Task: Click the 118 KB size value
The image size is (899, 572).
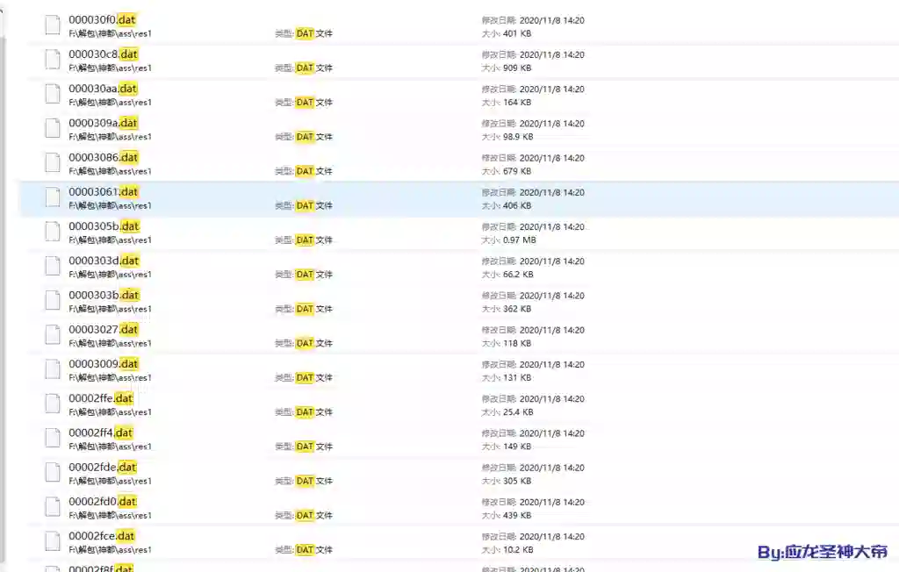Action: pyautogui.click(x=517, y=343)
